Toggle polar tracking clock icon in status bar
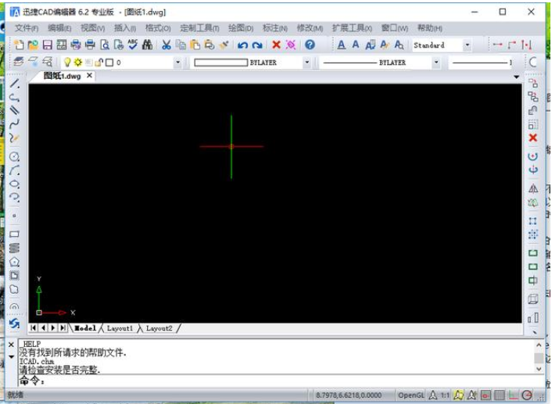Image resolution: width=552 pixels, height=404 pixels. pos(527,395)
